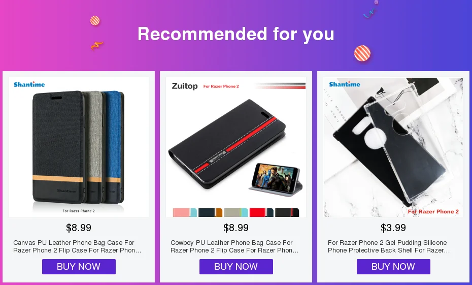Click the Recommended for you heading

point(236,34)
